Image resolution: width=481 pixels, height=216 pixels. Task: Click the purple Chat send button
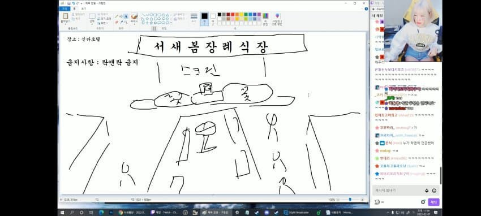click(434, 202)
